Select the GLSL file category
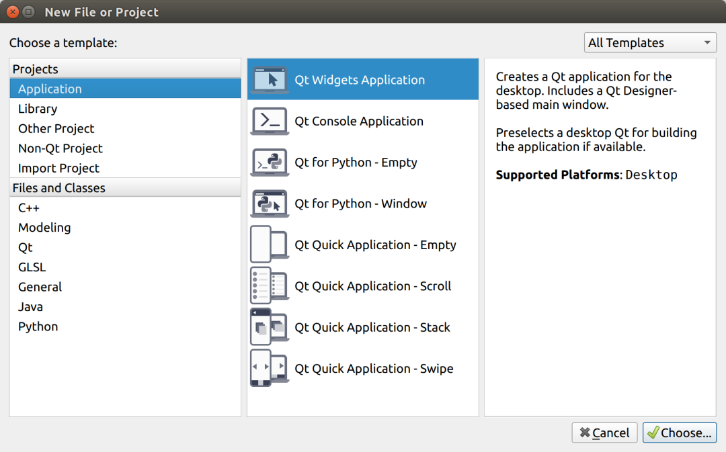Screen dimensions: 726x452 click(32, 267)
